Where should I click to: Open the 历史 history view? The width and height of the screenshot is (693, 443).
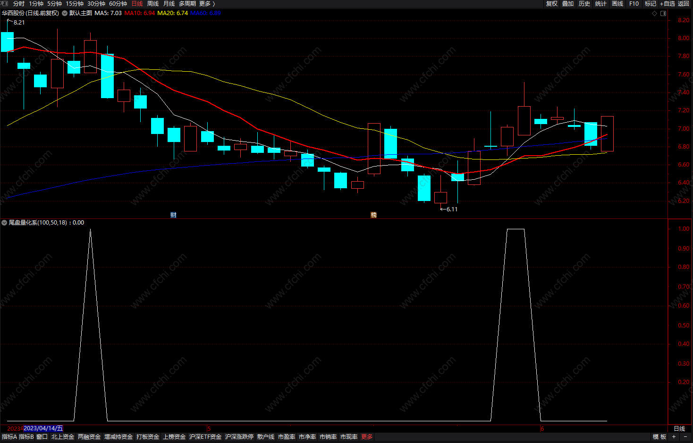click(x=584, y=4)
